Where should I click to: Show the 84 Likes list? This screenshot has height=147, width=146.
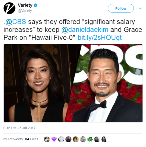[32, 139]
